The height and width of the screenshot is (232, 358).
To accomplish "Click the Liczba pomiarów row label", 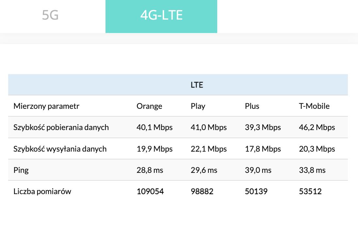I will coord(42,191).
